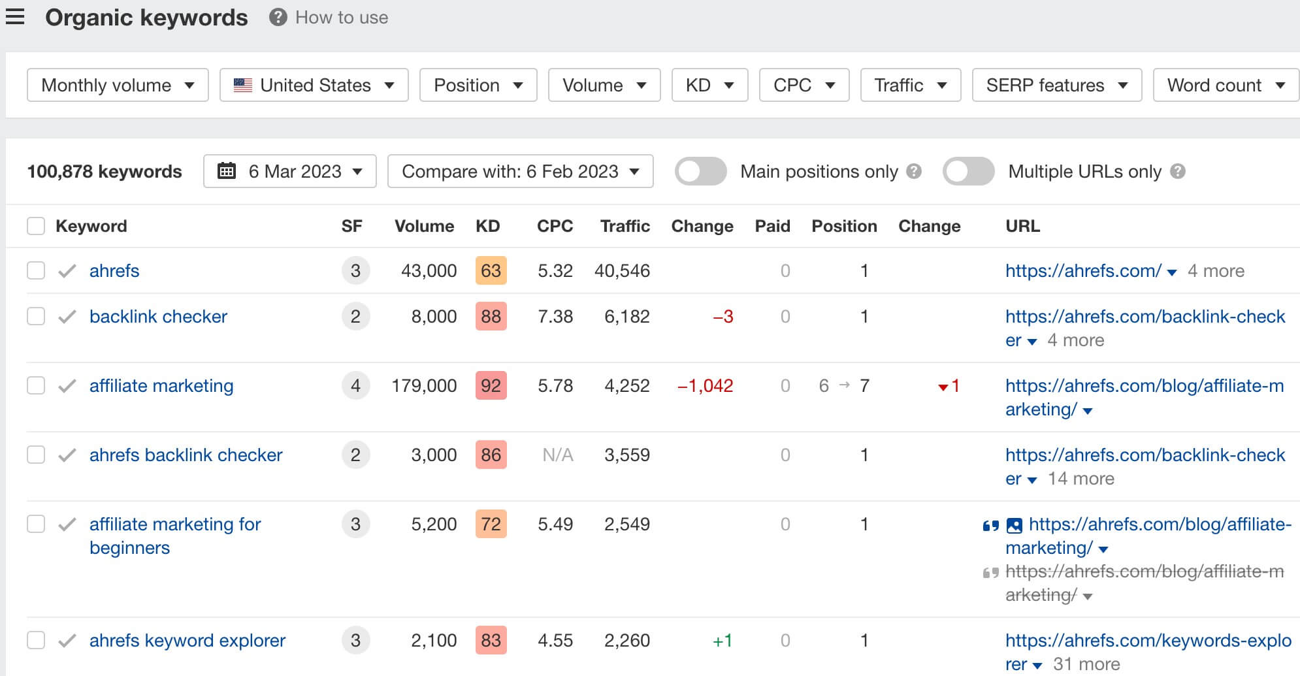
Task: Click checkmark icon beside backlink checker
Action: (x=67, y=317)
